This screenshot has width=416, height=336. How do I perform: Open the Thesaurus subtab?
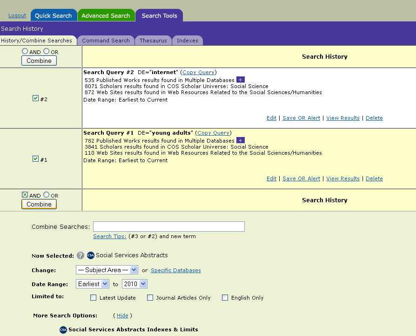(x=154, y=41)
